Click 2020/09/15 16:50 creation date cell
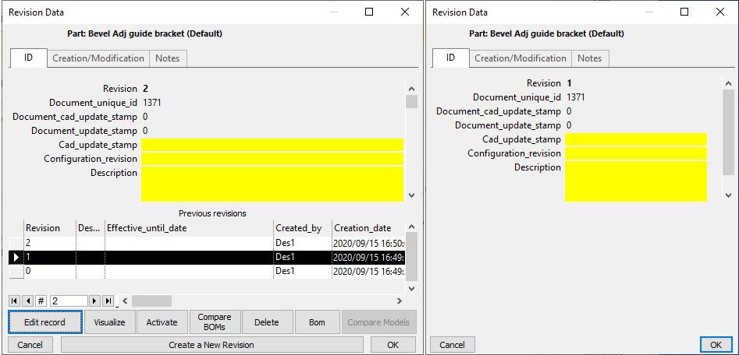This screenshot has width=739, height=355. 368,244
